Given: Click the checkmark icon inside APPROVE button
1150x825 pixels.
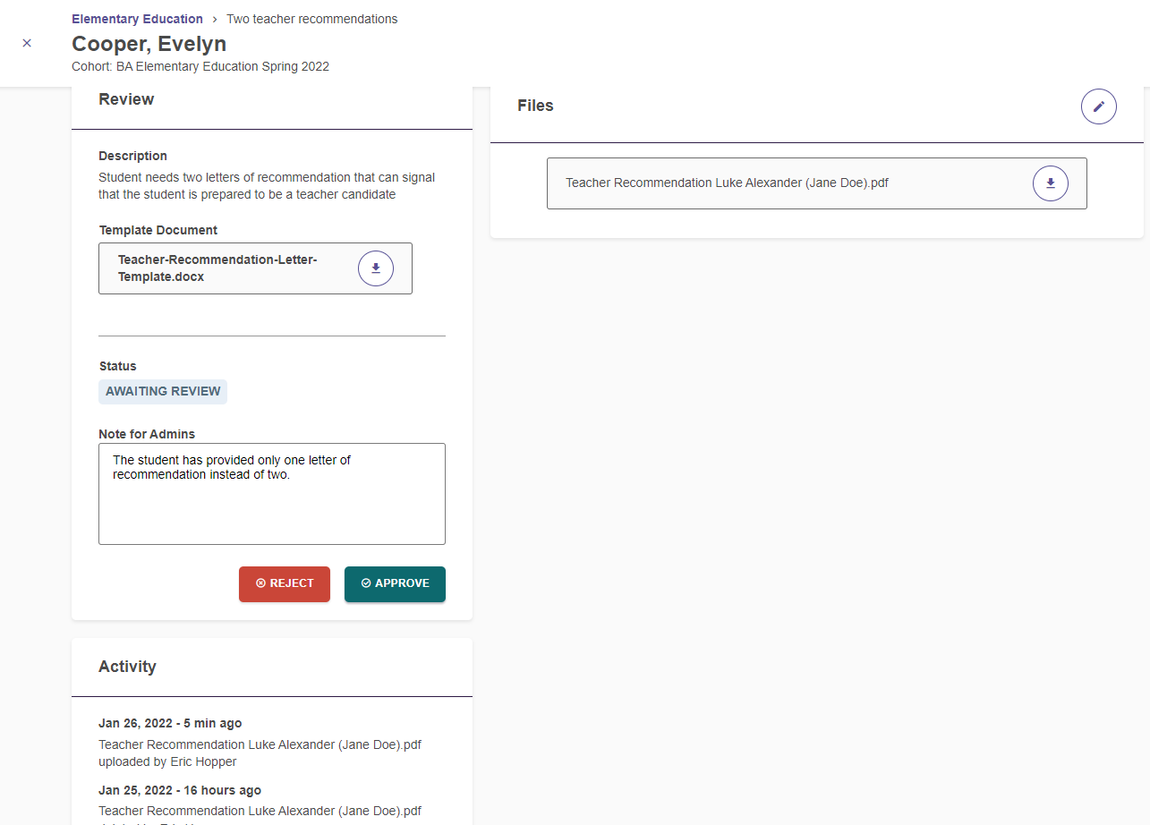Looking at the screenshot, I should [365, 583].
